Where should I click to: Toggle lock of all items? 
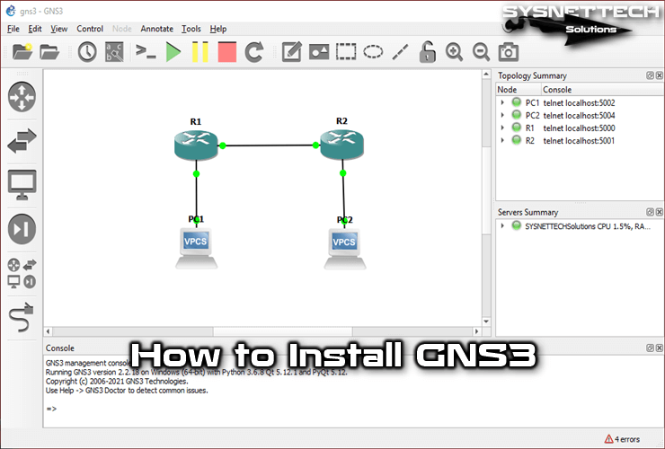click(427, 52)
